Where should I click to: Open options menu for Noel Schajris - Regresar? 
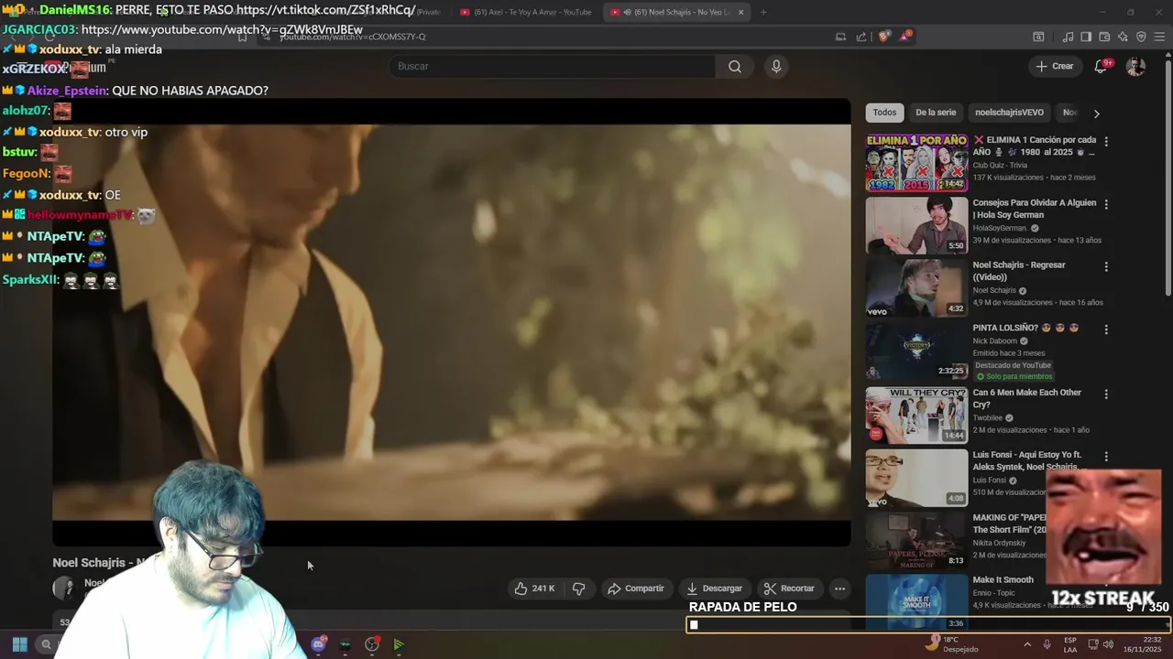tap(1106, 266)
